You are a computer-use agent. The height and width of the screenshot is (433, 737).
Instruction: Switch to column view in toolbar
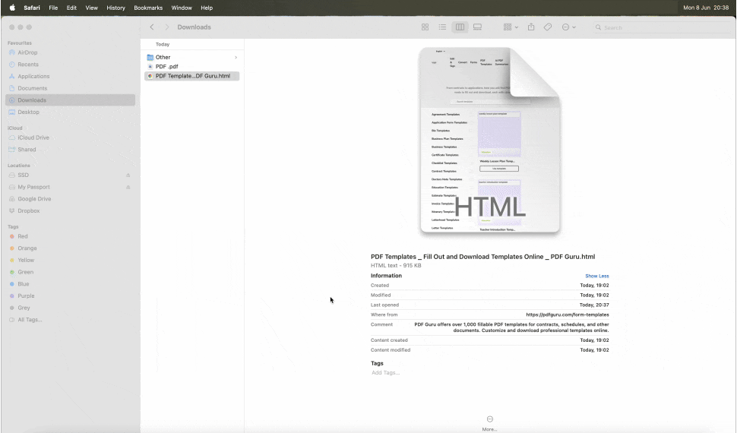point(460,27)
